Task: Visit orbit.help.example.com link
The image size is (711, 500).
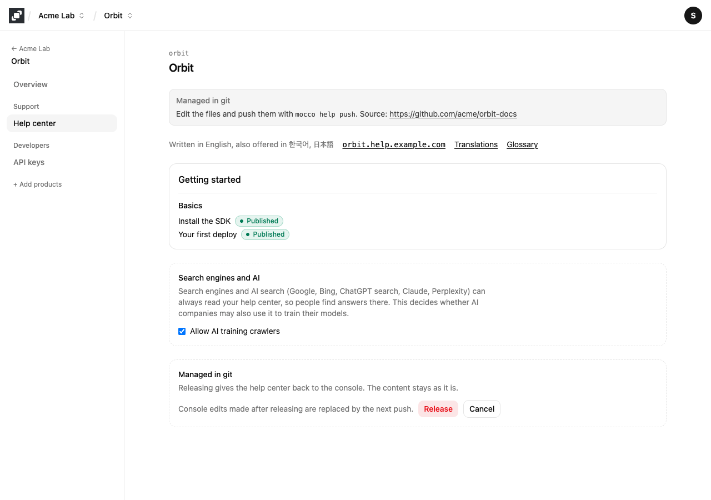Action: [394, 144]
